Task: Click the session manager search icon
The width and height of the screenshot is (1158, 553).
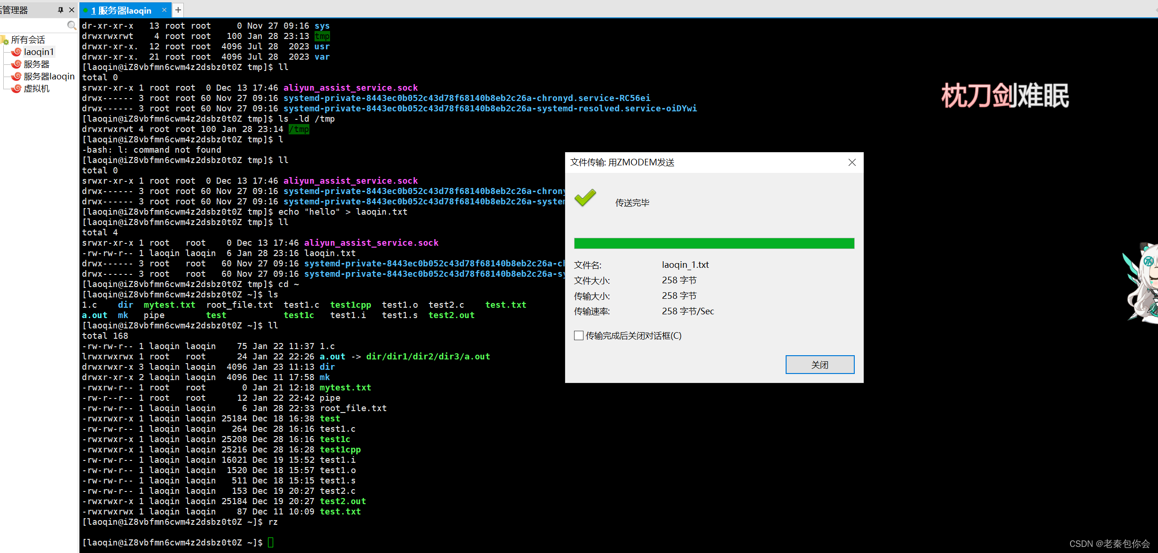Action: coord(71,25)
